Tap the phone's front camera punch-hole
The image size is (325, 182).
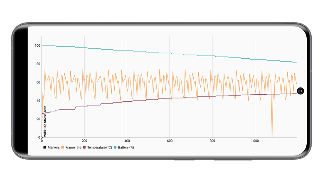[300, 91]
